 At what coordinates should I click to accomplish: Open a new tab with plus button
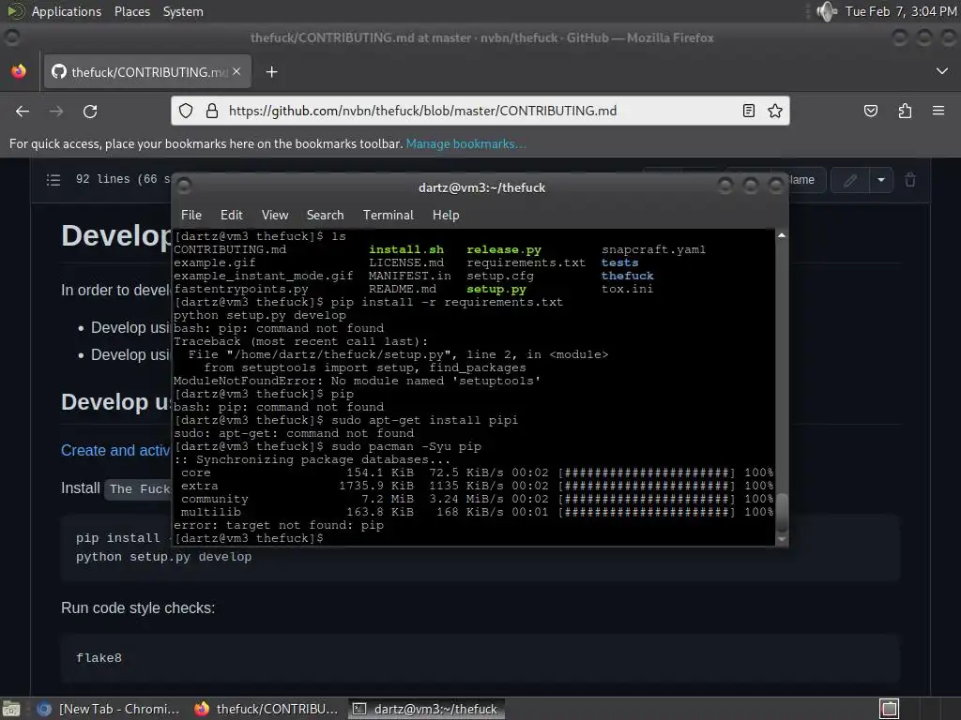tap(271, 72)
